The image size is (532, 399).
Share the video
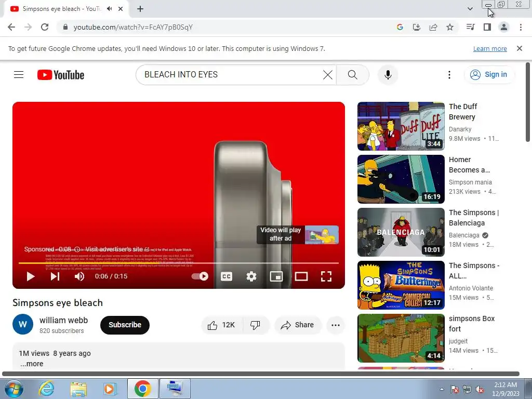297,325
